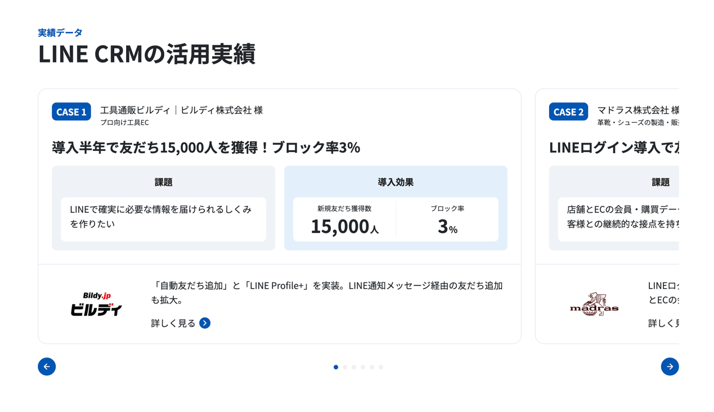Click the blue chevron beside 詳しく見る
This screenshot has width=714, height=412.
205,323
